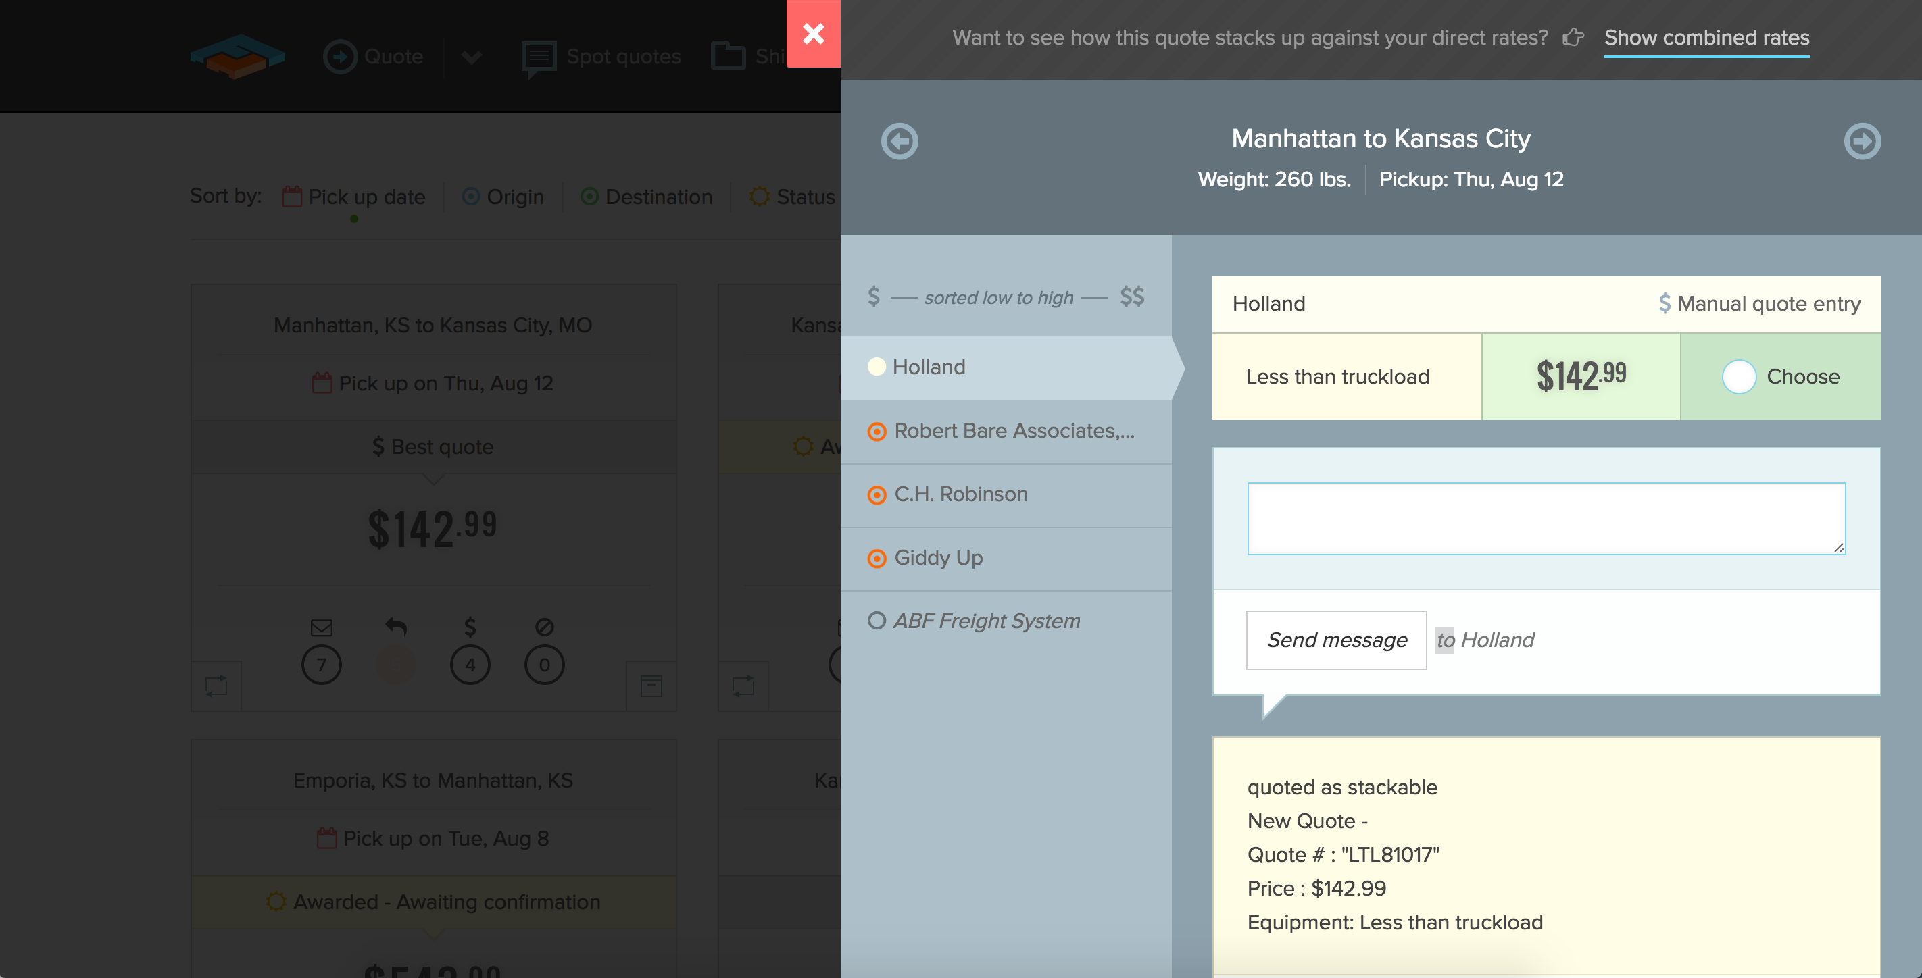This screenshot has height=978, width=1922.
Task: Sort by Pick up date
Action: (x=354, y=197)
